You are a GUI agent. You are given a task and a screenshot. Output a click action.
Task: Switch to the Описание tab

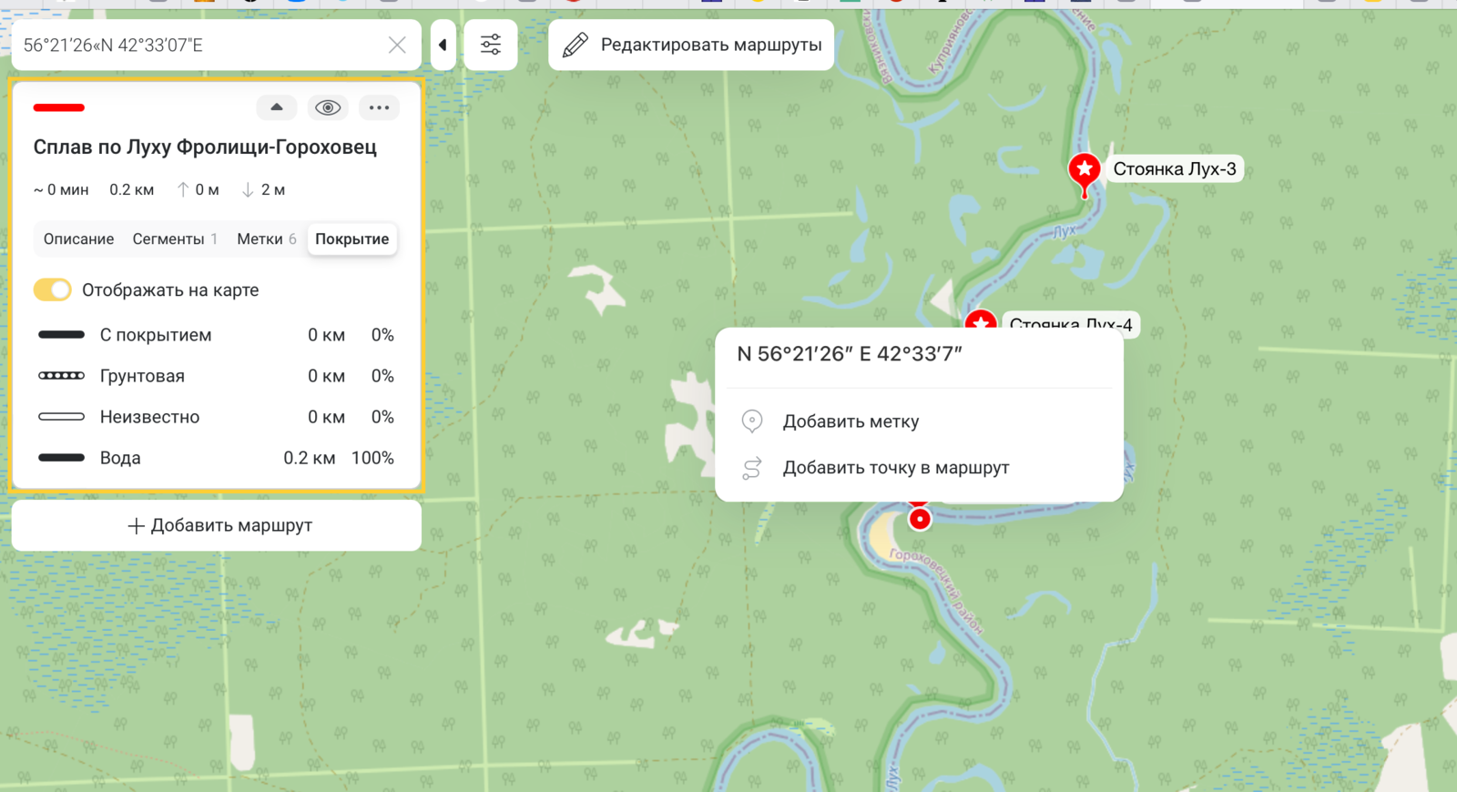[78, 239]
